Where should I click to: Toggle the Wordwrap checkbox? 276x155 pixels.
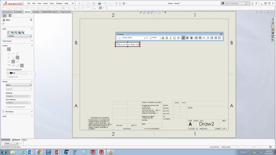3,112
